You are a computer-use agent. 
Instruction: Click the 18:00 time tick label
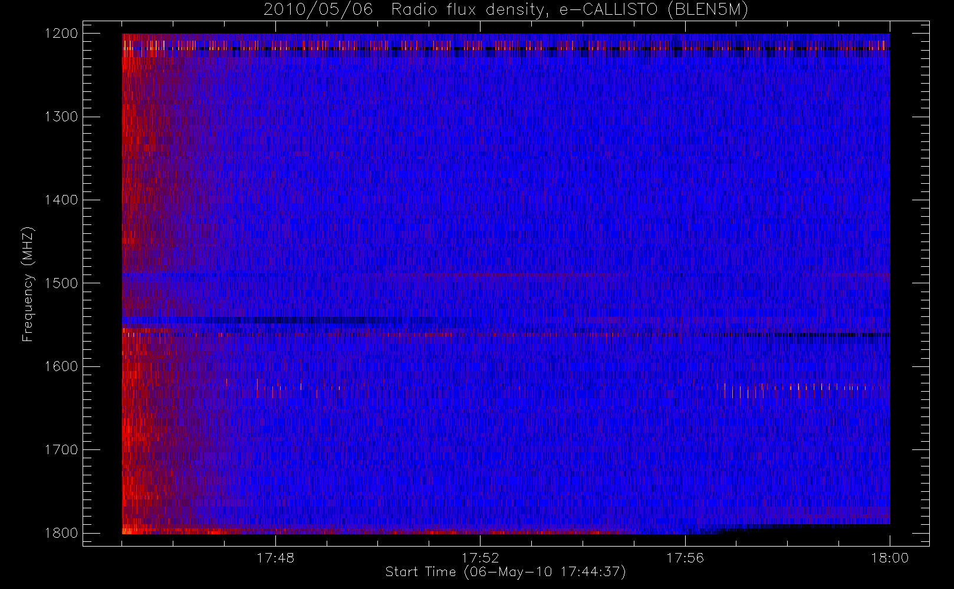890,558
